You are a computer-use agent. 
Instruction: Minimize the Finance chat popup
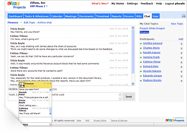coord(45,84)
